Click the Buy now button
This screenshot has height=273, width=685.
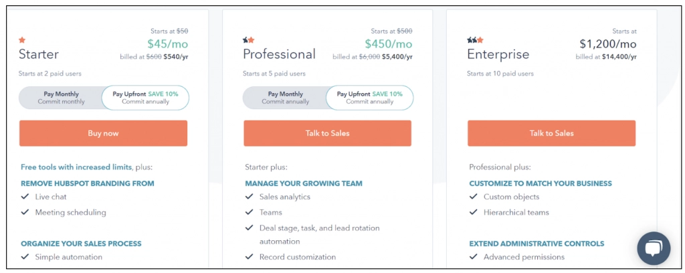coord(103,133)
